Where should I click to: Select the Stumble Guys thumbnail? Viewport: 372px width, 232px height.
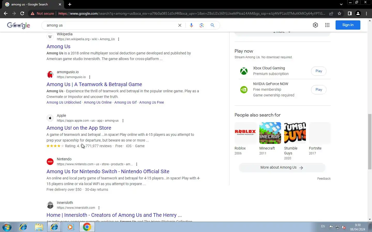pos(295,133)
